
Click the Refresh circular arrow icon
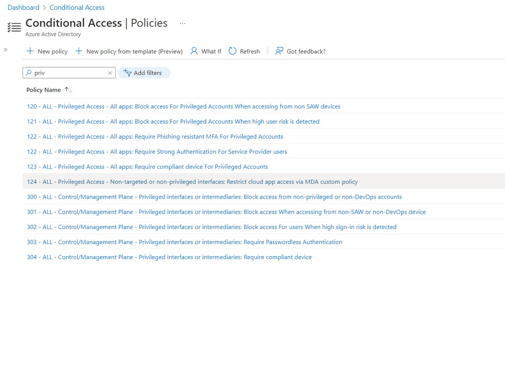coord(232,51)
